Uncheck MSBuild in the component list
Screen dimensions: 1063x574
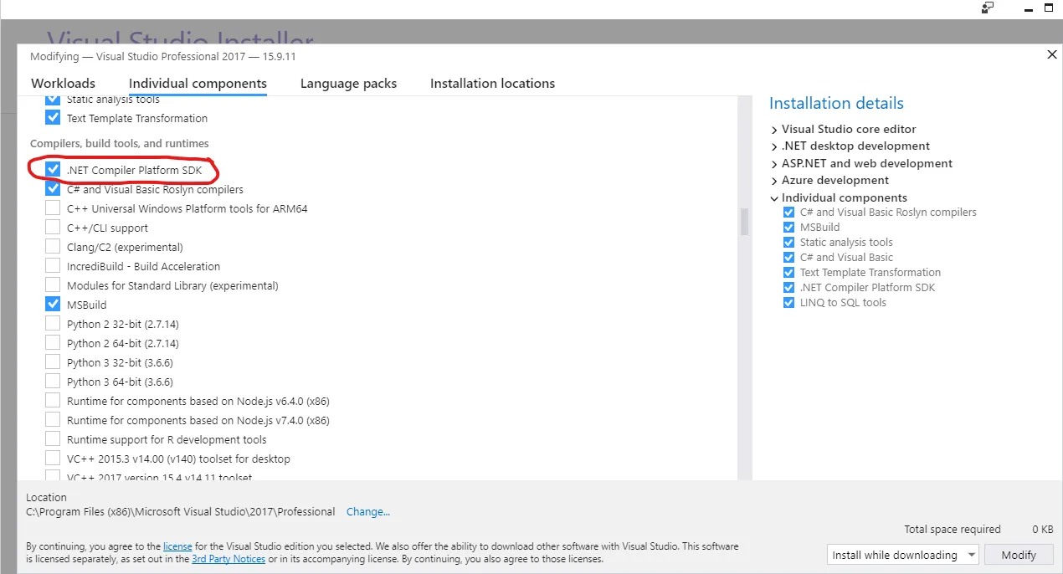(53, 305)
